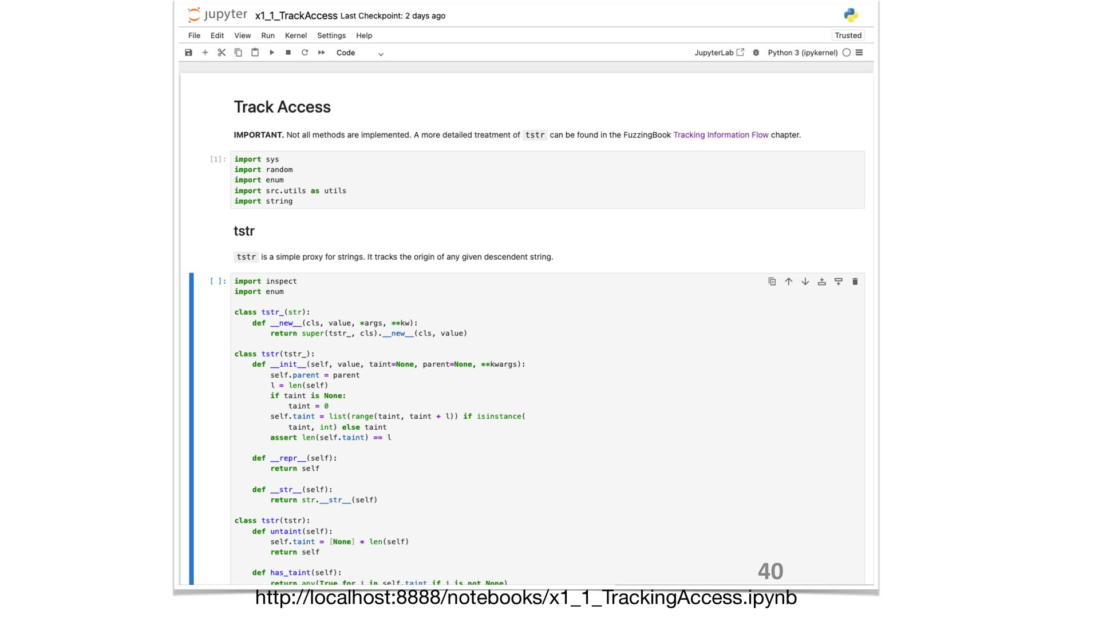Copy the selected cell using the toolbar copy icon
The width and height of the screenshot is (1099, 618).
[238, 53]
